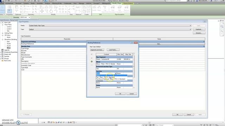Click the Revit Links icon in Project Browser
The height and width of the screenshot is (126, 225).
2,61
